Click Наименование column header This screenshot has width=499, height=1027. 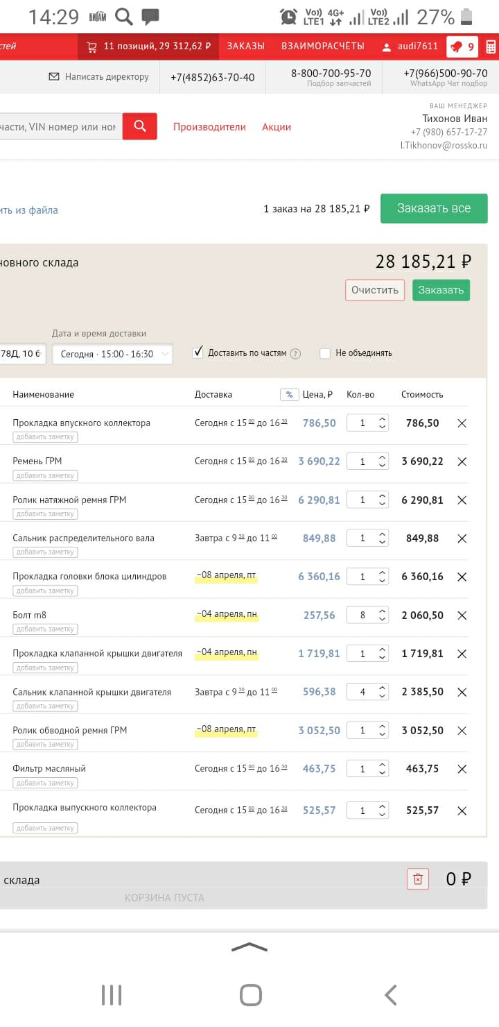point(43,394)
